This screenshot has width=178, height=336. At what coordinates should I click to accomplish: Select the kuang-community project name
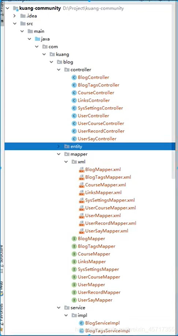pyautogui.click(x=40, y=8)
